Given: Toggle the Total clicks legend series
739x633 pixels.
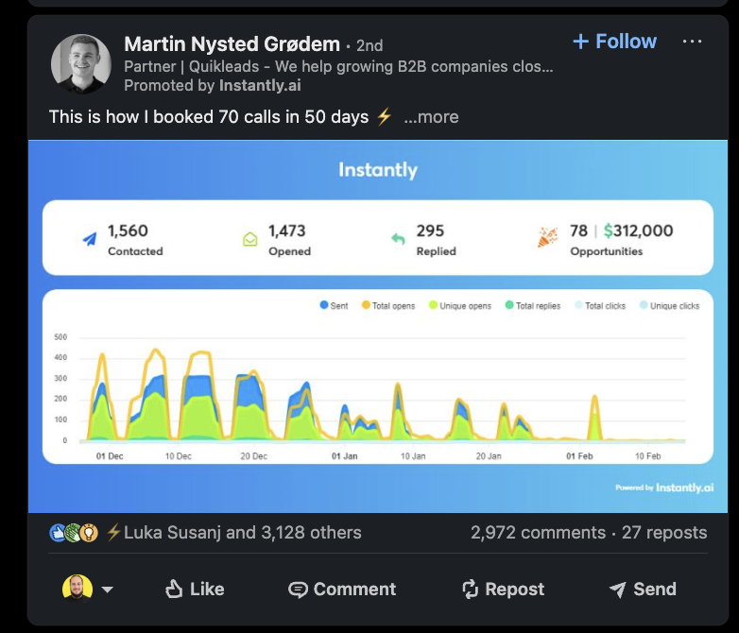Looking at the screenshot, I should click(600, 305).
